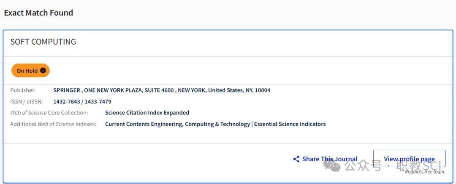This screenshot has height=184, width=456.
Task: Click the Requires free login note
Action: [x=425, y=172]
